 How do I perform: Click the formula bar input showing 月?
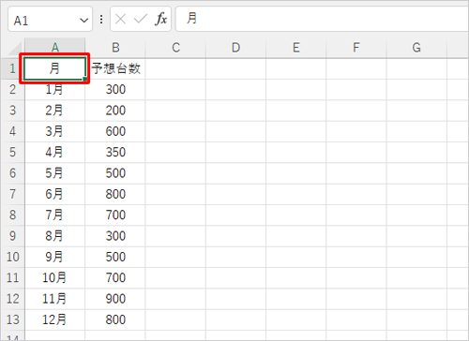click(322, 19)
